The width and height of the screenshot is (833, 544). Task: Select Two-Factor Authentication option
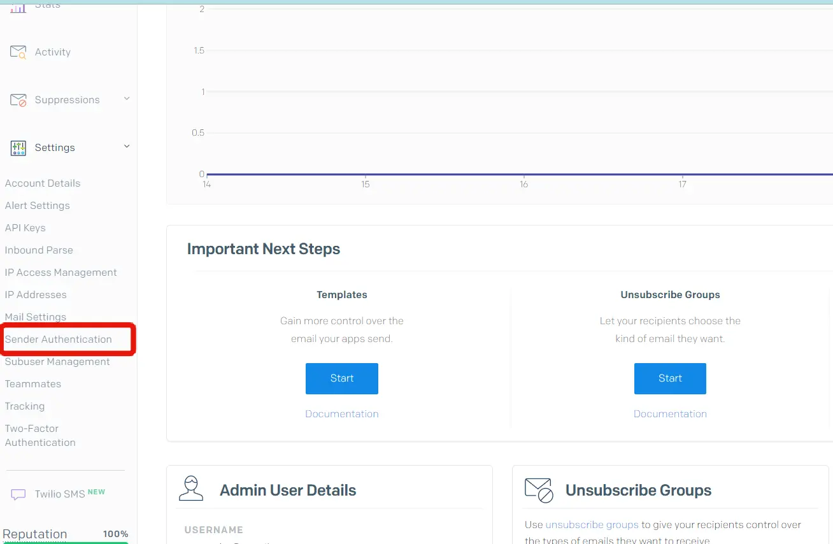point(40,436)
